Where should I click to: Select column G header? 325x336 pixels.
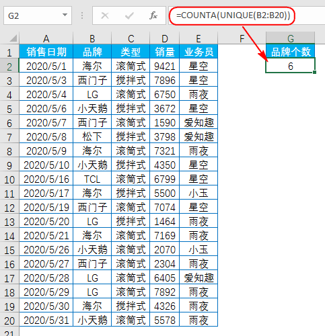click(x=291, y=38)
